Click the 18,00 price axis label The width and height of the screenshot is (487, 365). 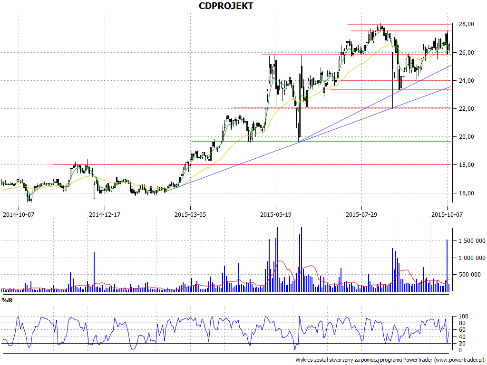(467, 165)
